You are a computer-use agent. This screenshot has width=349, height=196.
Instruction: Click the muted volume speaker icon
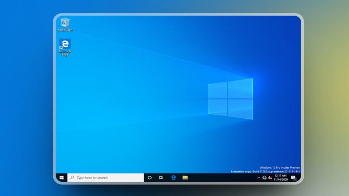pos(270,178)
